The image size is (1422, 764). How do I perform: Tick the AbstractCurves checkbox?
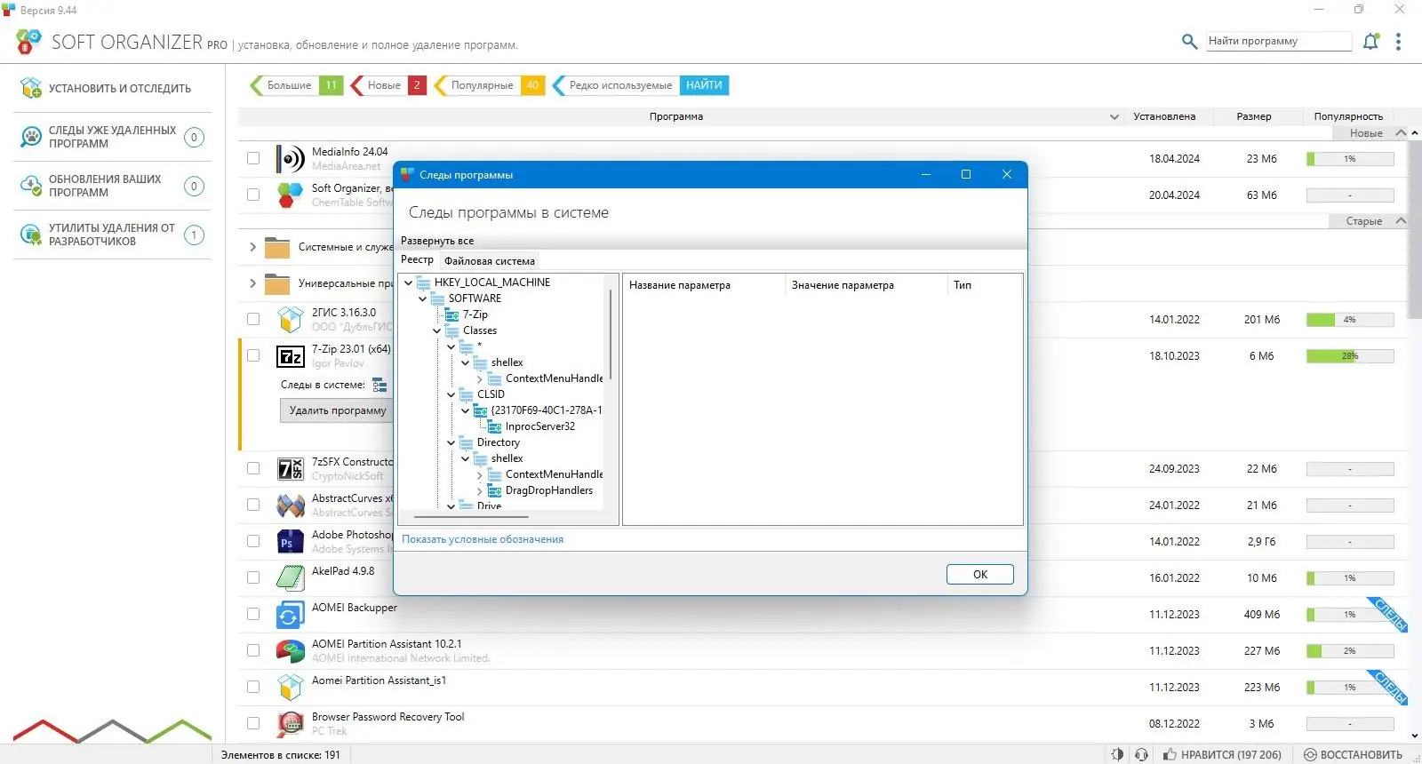tap(253, 505)
